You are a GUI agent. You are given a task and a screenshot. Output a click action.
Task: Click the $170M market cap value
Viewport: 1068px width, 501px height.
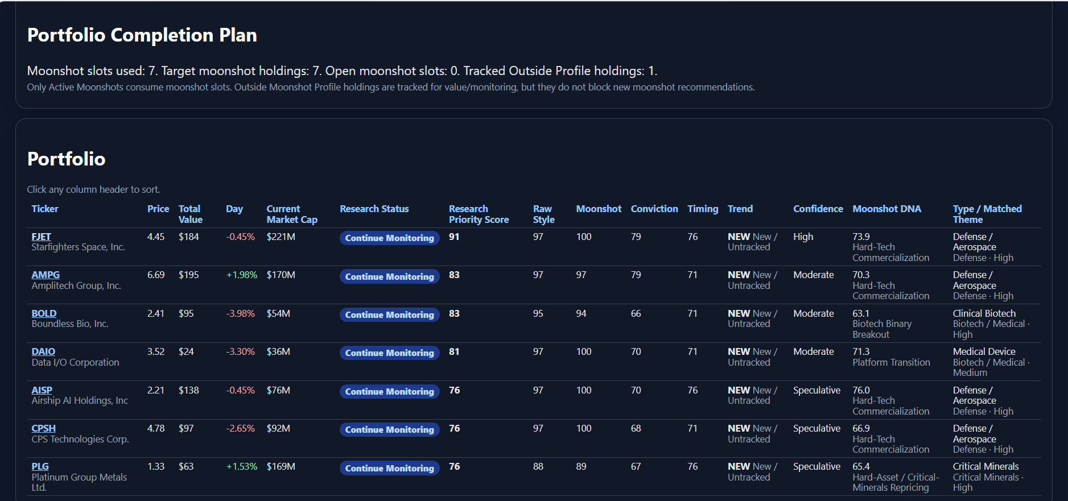click(281, 275)
